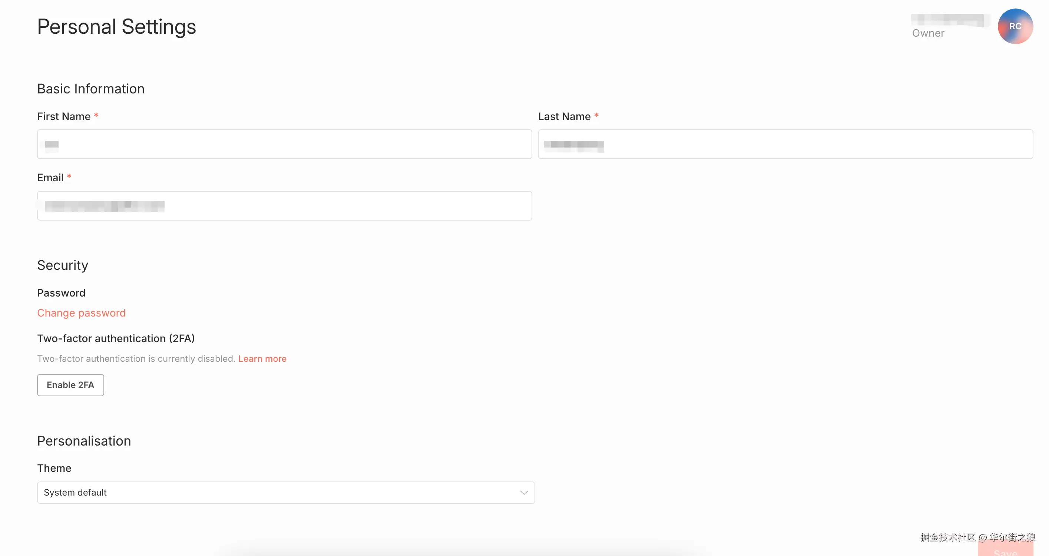The height and width of the screenshot is (556, 1049).
Task: Open the RC user avatar menu
Action: [x=1015, y=26]
